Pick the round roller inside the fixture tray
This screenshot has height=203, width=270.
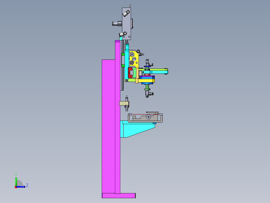point(149,117)
